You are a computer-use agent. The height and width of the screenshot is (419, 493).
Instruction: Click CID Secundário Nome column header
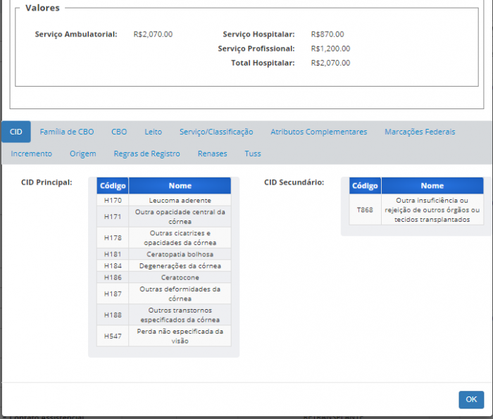point(432,186)
